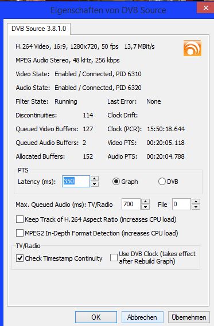This screenshot has height=326, width=214.
Task: Click the orange DVB Viewer logo icon
Action: [192, 48]
